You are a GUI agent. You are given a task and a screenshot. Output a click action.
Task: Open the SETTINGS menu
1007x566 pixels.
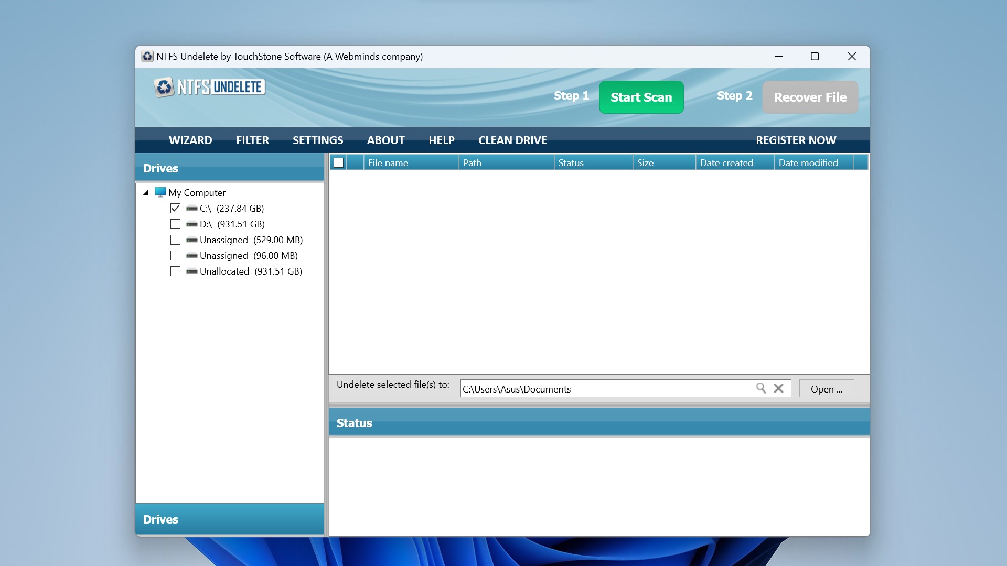pyautogui.click(x=318, y=140)
